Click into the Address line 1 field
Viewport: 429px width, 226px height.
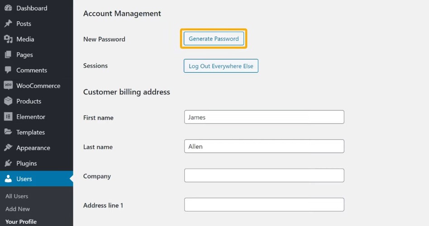point(264,205)
